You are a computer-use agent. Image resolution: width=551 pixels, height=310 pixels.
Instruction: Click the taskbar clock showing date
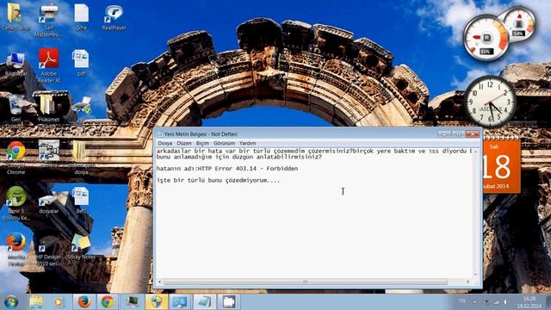point(530,302)
